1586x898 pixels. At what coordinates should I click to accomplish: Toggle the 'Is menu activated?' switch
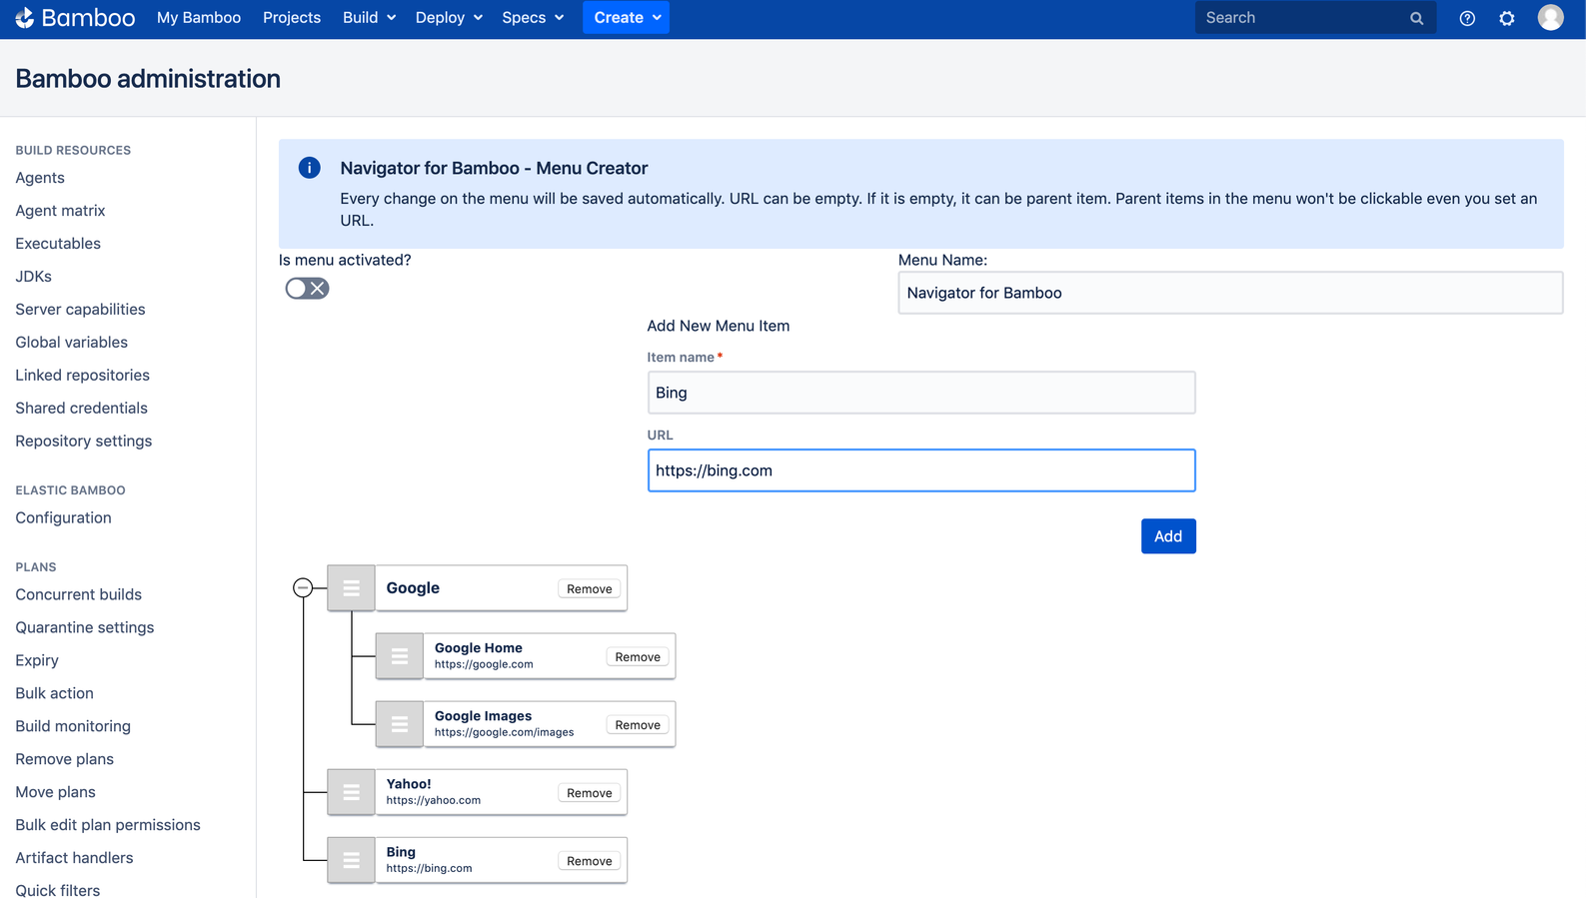pos(307,289)
